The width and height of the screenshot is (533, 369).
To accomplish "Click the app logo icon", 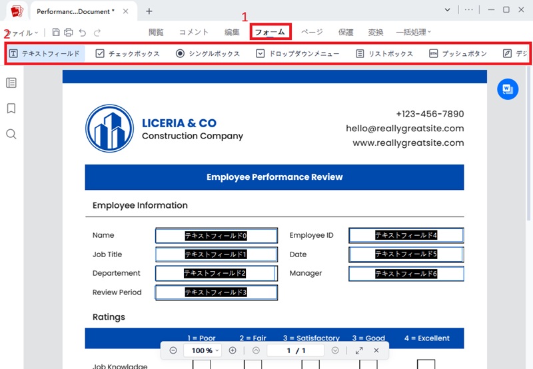I will click(x=17, y=11).
